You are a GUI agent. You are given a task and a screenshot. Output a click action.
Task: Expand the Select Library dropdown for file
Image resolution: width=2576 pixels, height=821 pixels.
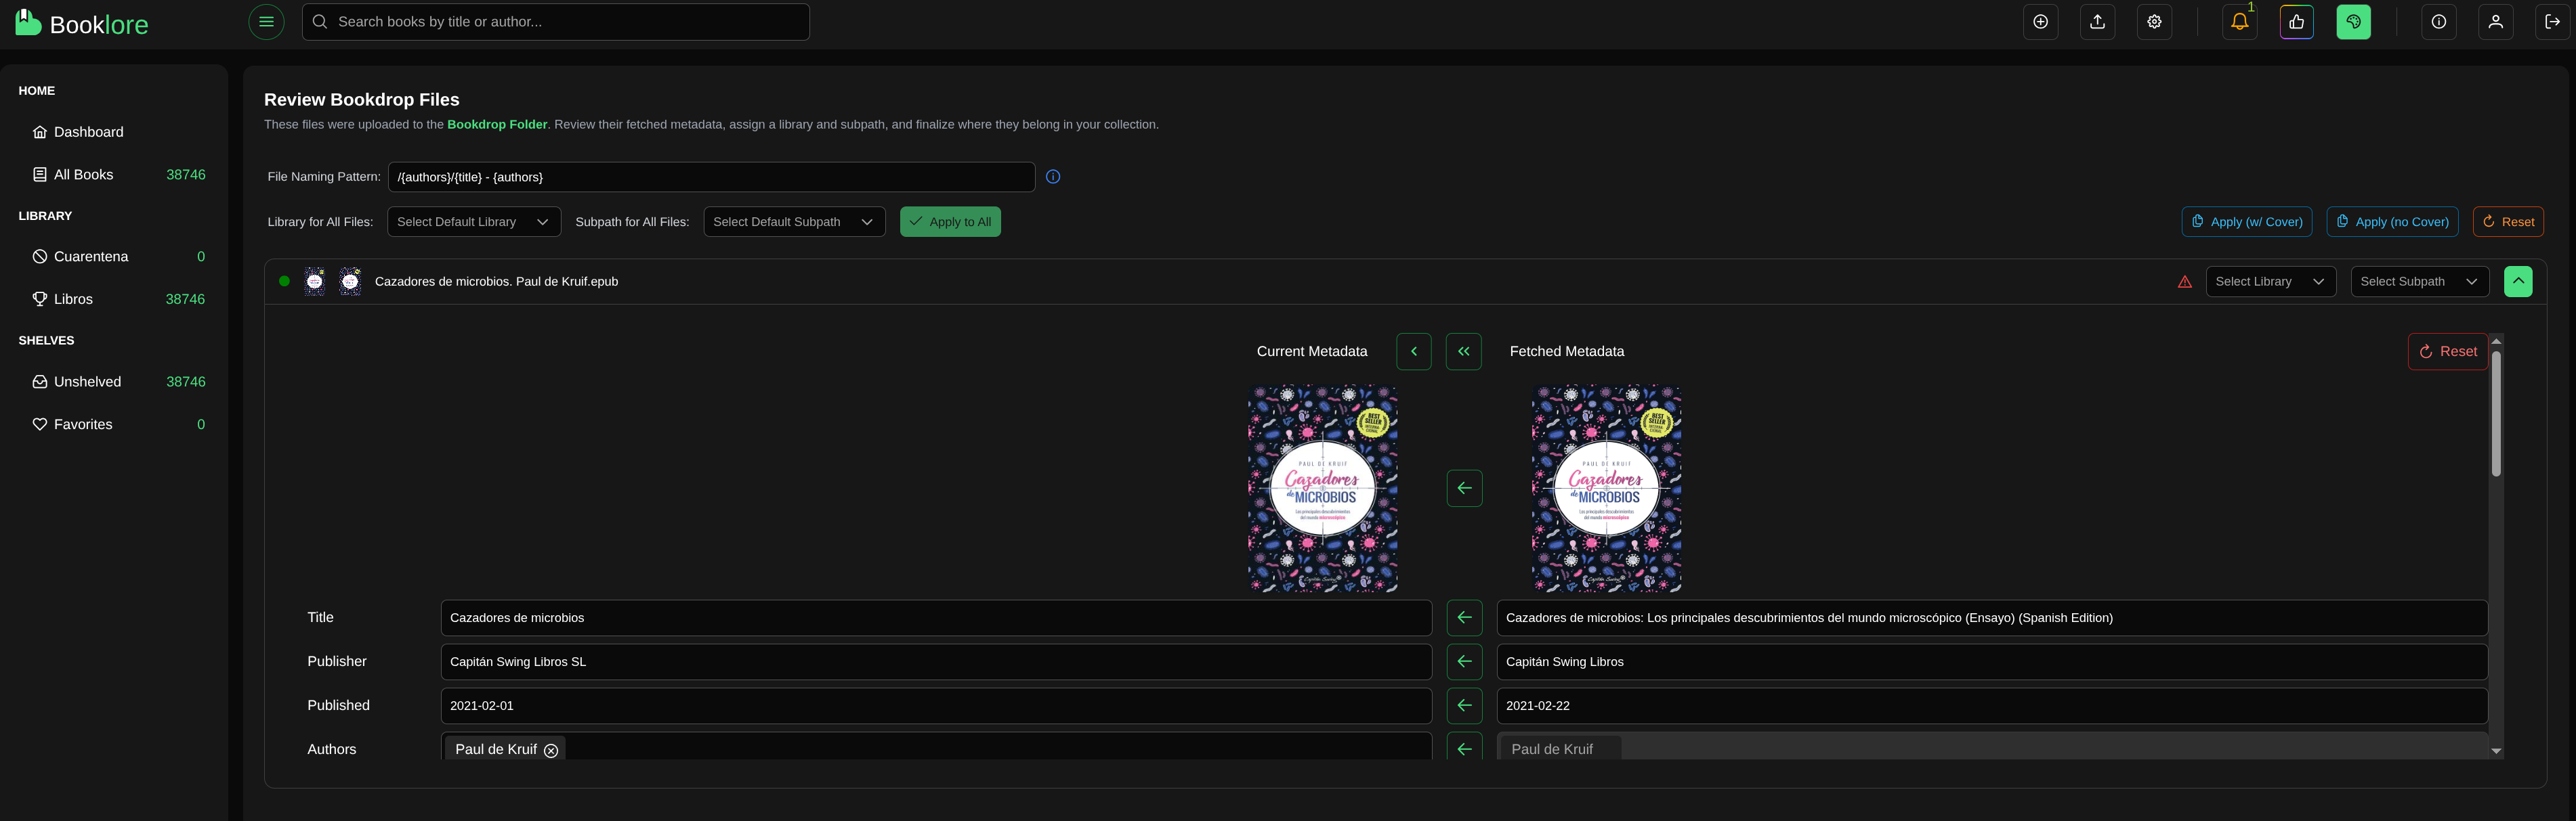2270,282
